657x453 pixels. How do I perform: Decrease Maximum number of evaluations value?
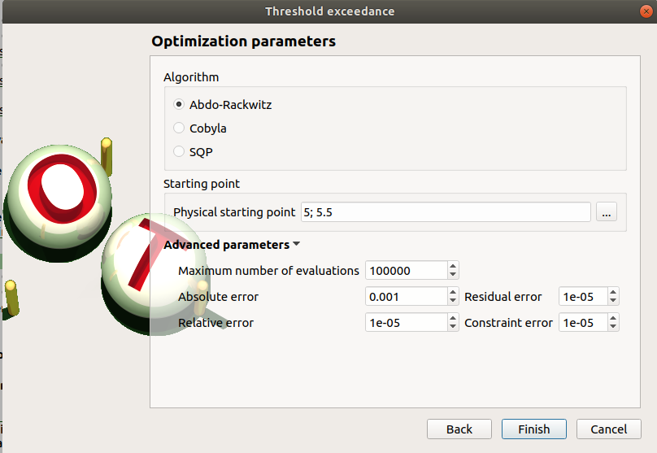click(x=453, y=275)
